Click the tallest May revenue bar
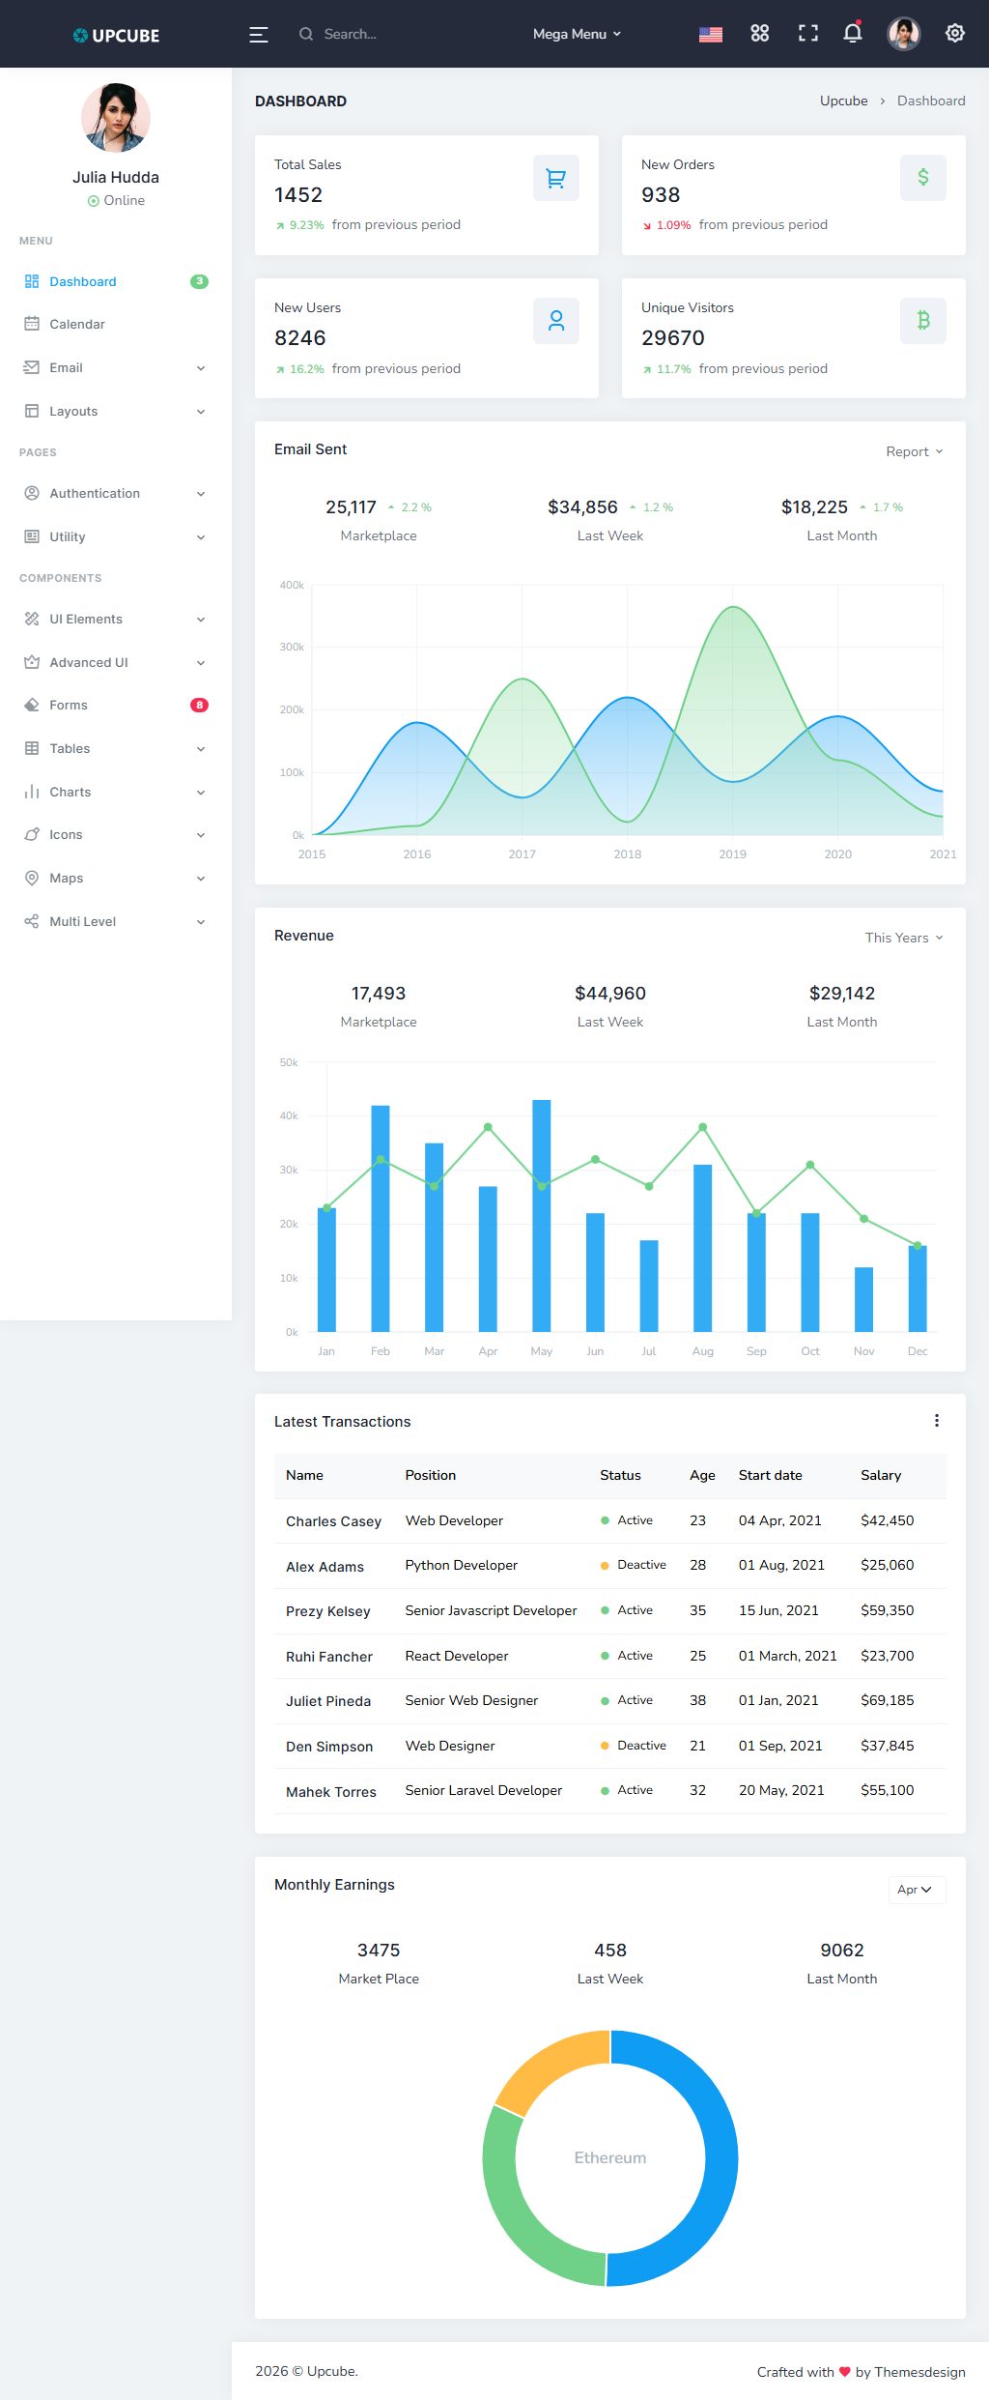Viewport: 989px width, 2400px height. pos(542,1216)
